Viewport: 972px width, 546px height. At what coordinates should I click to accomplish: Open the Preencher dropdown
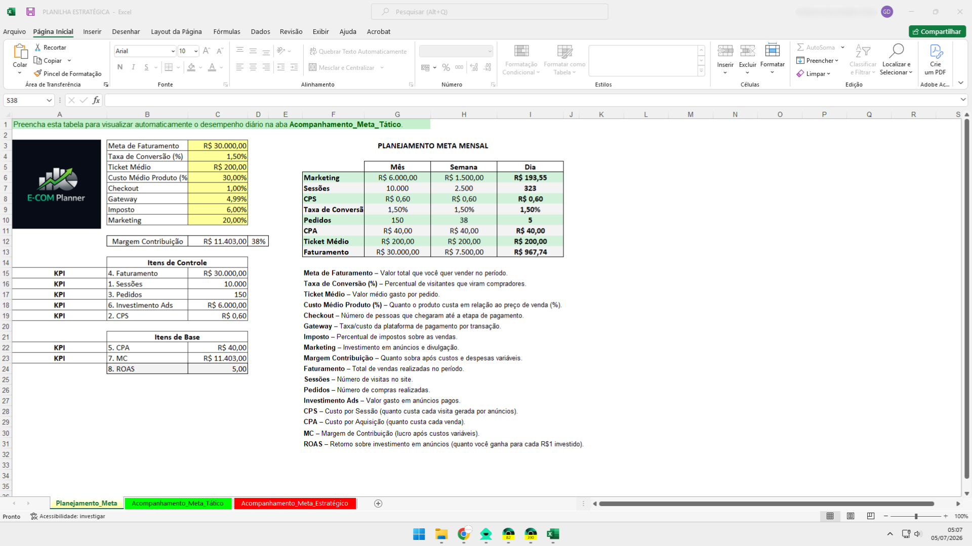pos(818,61)
